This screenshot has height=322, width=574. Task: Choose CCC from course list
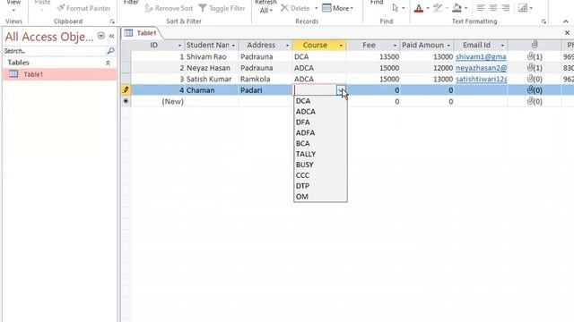click(320, 175)
